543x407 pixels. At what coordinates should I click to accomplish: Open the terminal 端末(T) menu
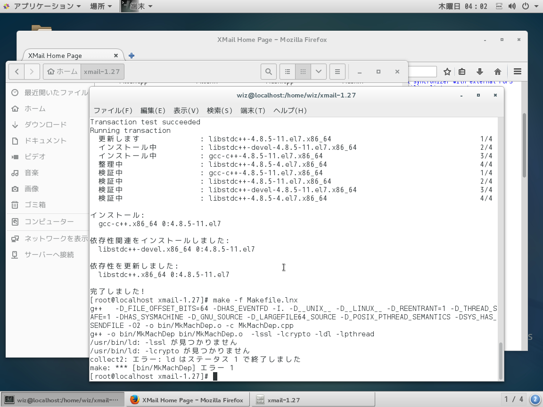tap(253, 110)
